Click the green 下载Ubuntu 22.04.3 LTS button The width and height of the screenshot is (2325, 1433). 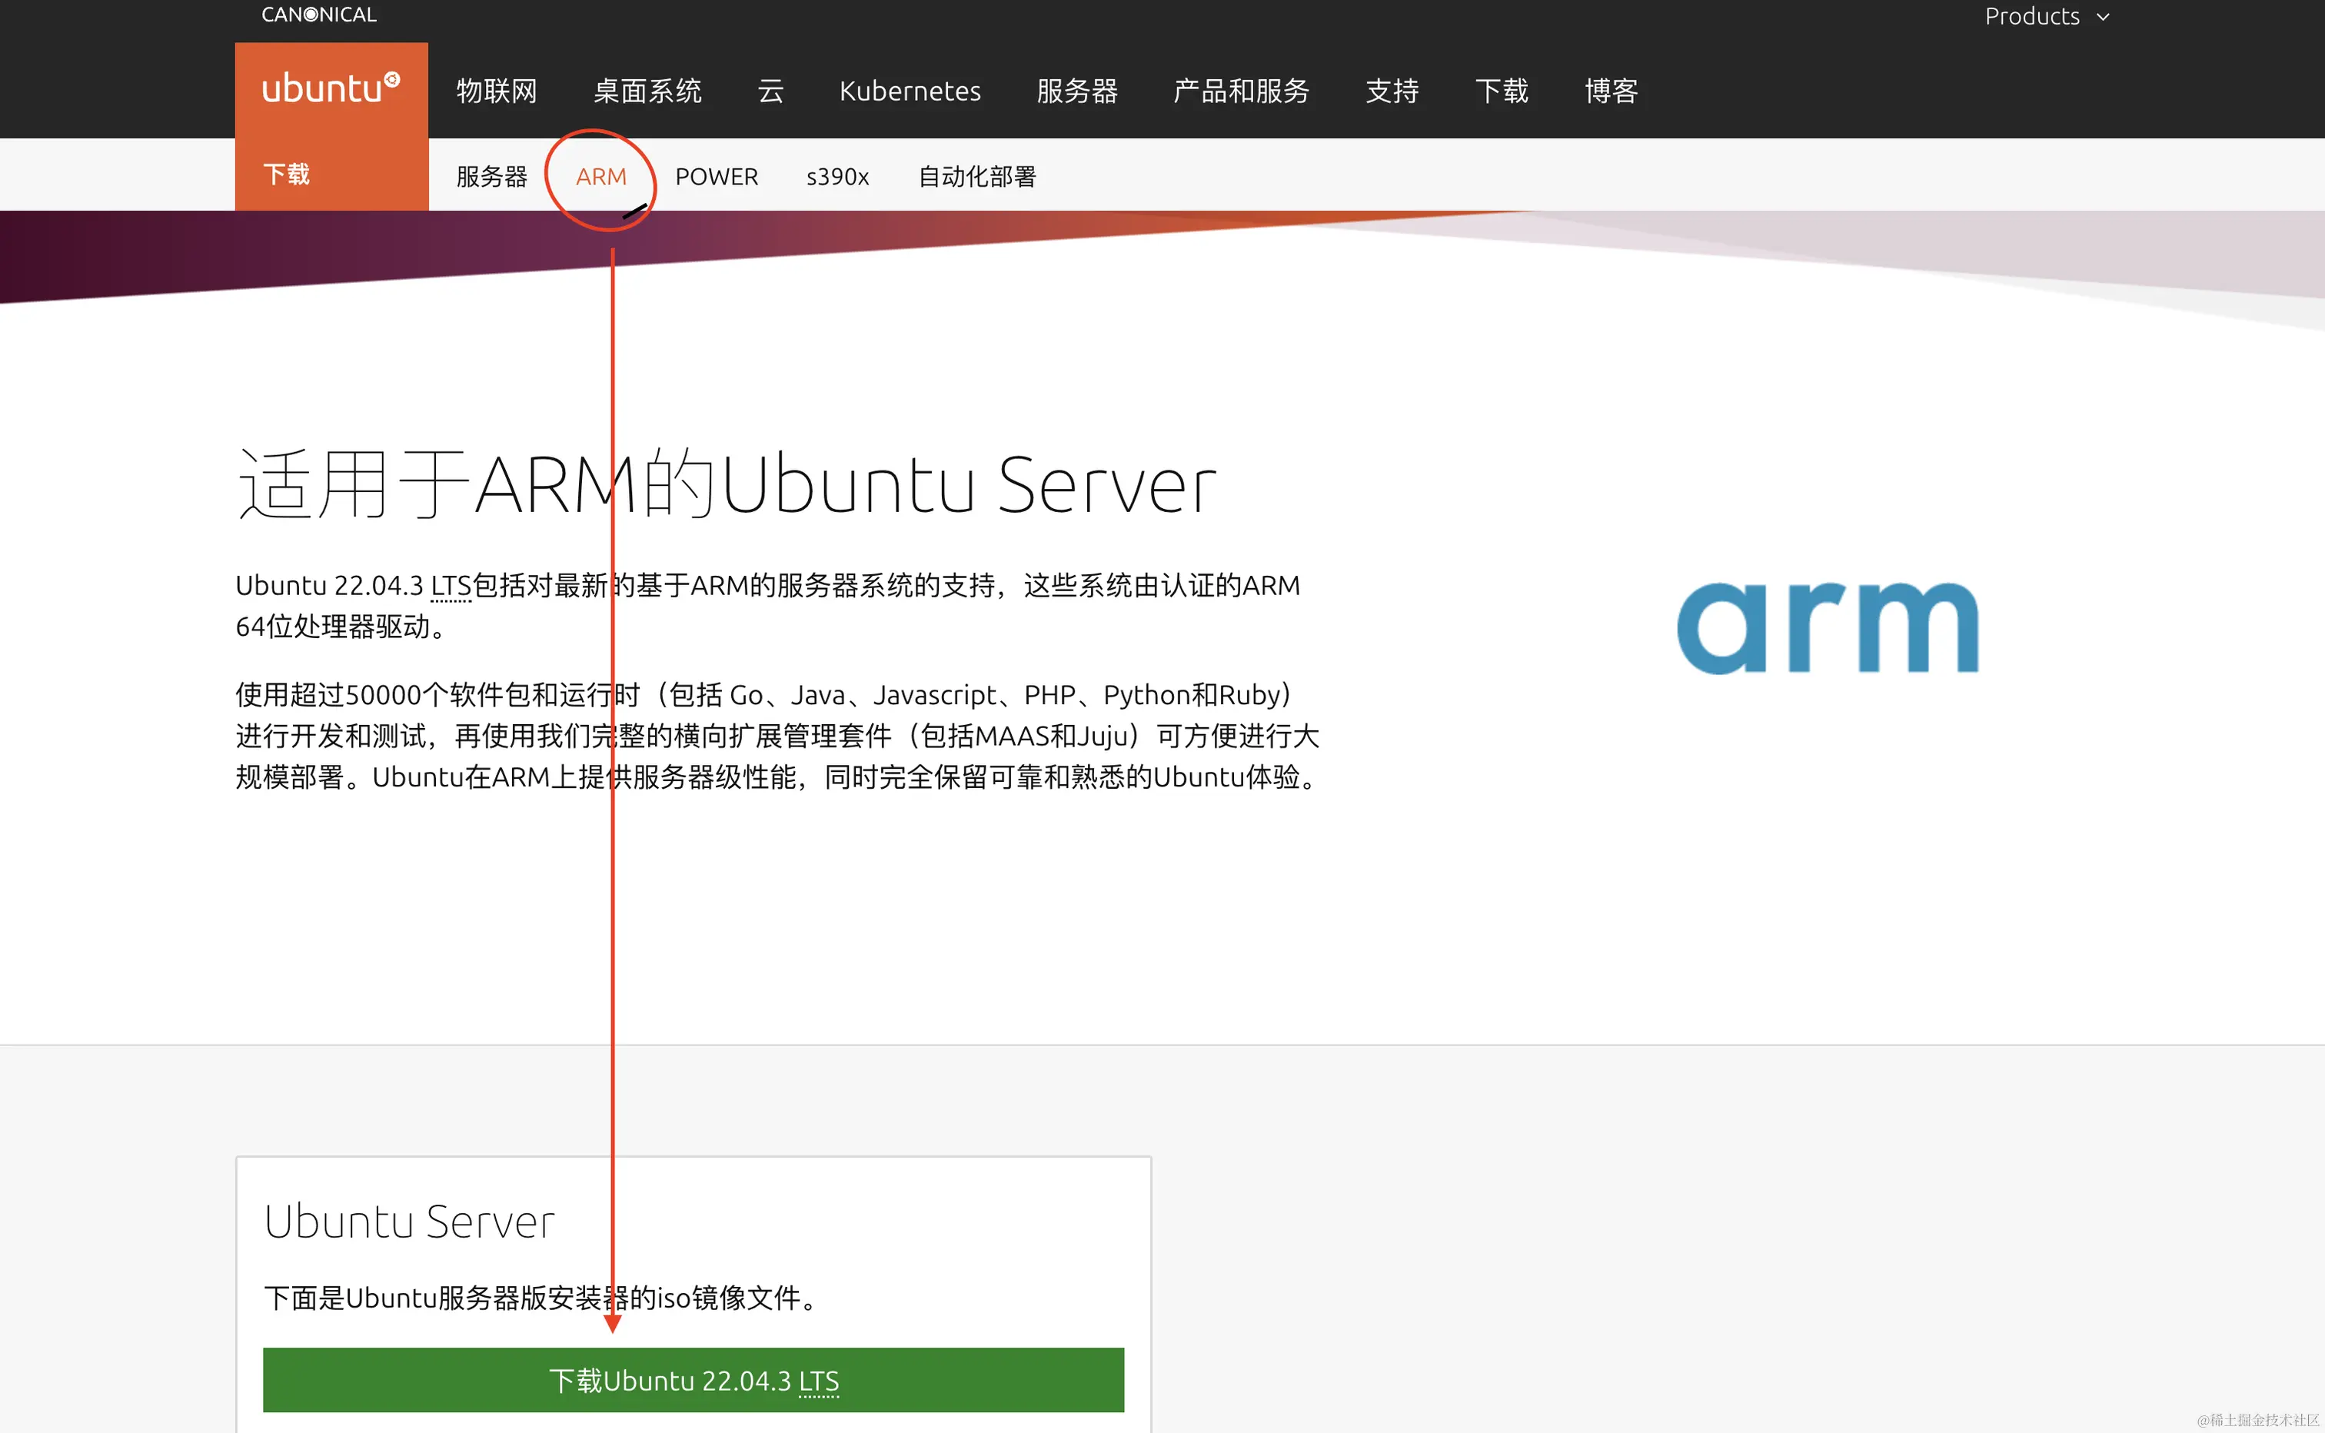(x=694, y=1380)
